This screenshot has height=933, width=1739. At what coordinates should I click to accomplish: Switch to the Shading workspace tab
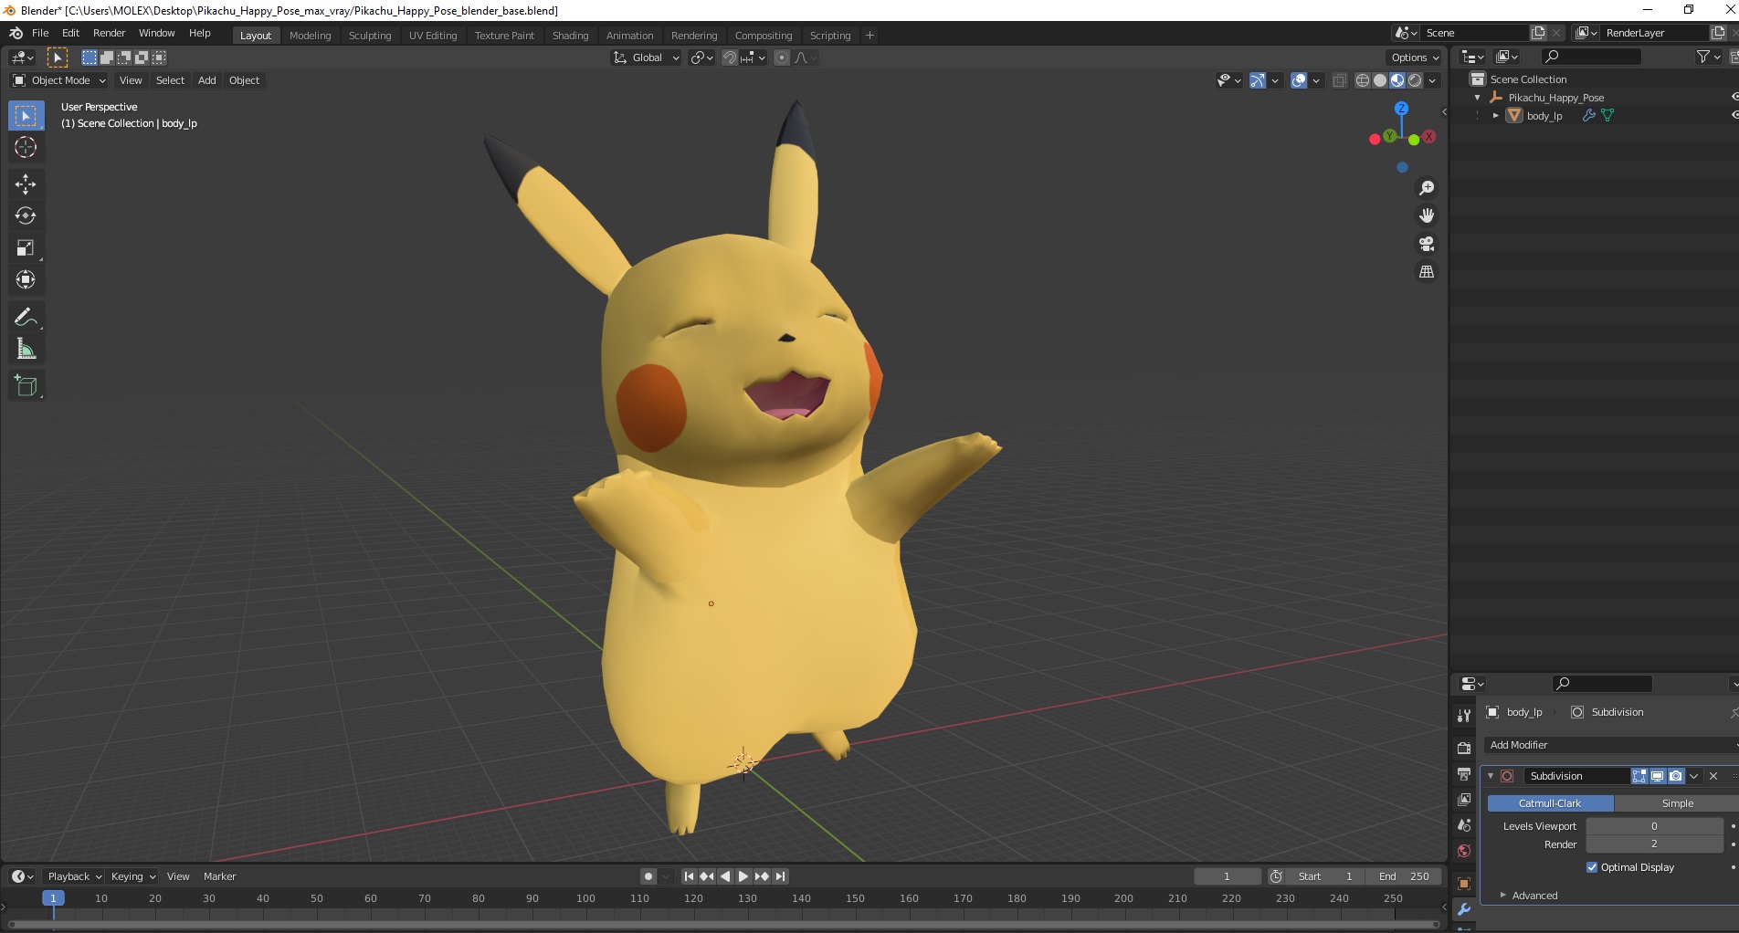pos(570,36)
